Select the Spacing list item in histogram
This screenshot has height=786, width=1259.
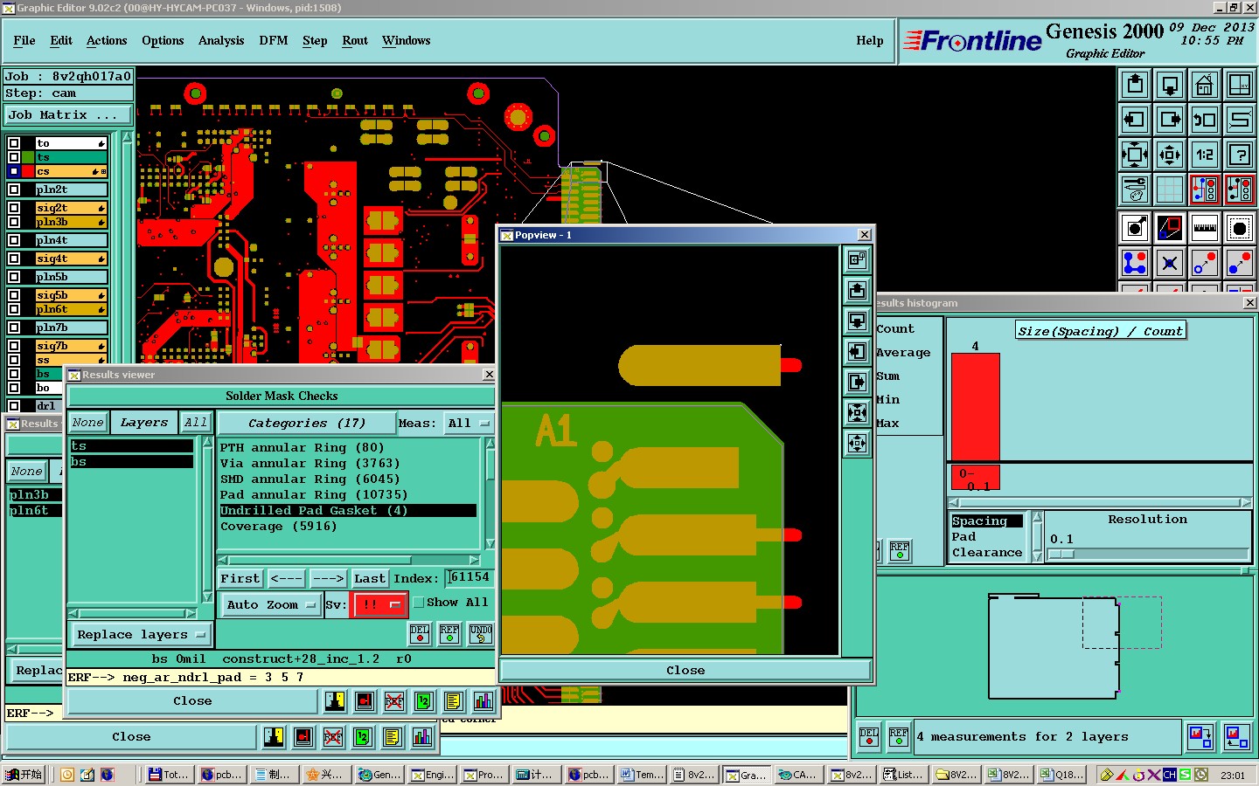pyautogui.click(x=987, y=521)
